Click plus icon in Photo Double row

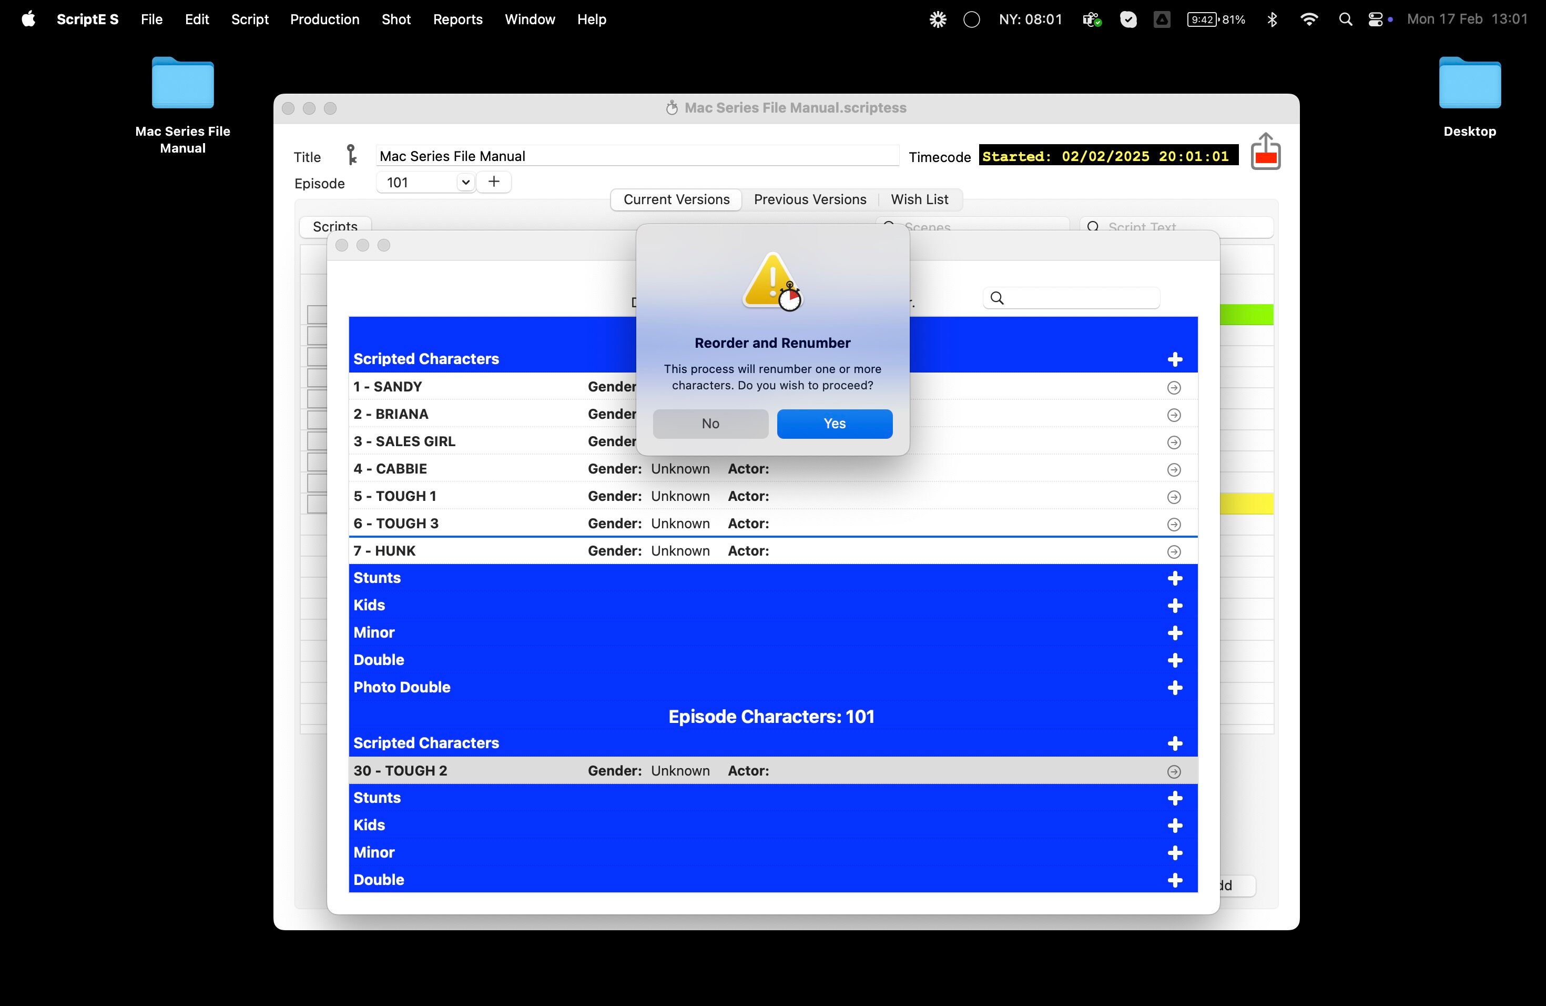tap(1174, 688)
